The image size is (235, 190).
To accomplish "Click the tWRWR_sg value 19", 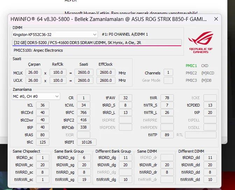I will [x=84, y=180].
